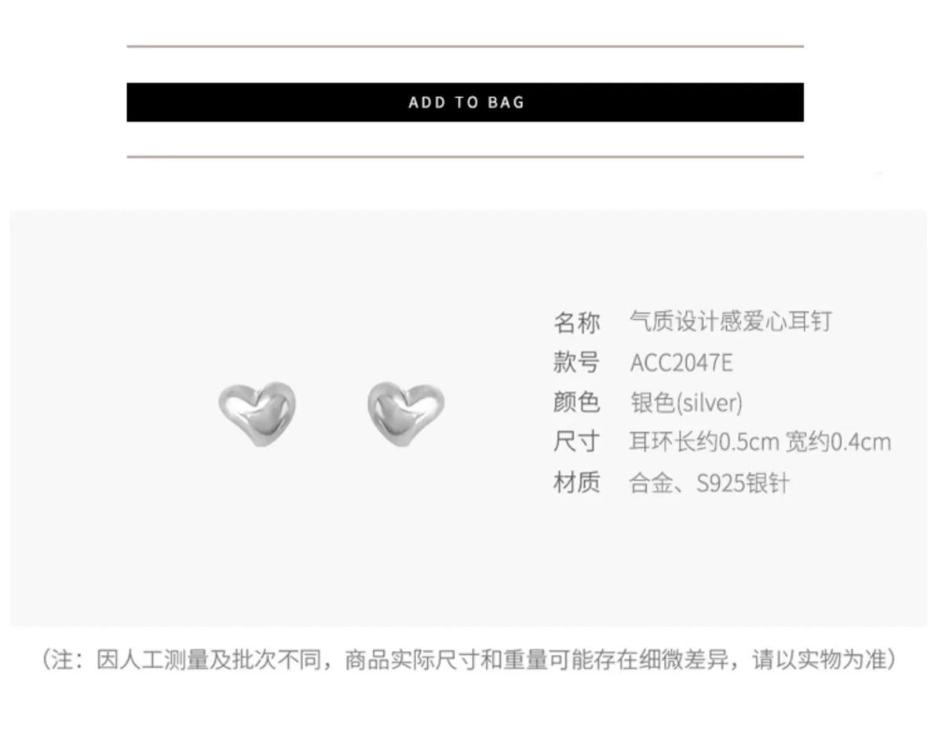Click the 合金 material text
The height and width of the screenshot is (735, 942).
[652, 483]
